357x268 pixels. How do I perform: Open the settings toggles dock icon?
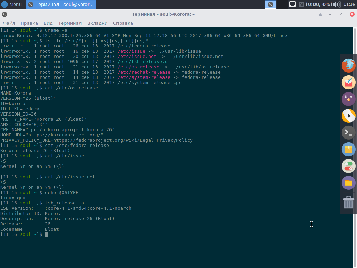pyautogui.click(x=348, y=166)
